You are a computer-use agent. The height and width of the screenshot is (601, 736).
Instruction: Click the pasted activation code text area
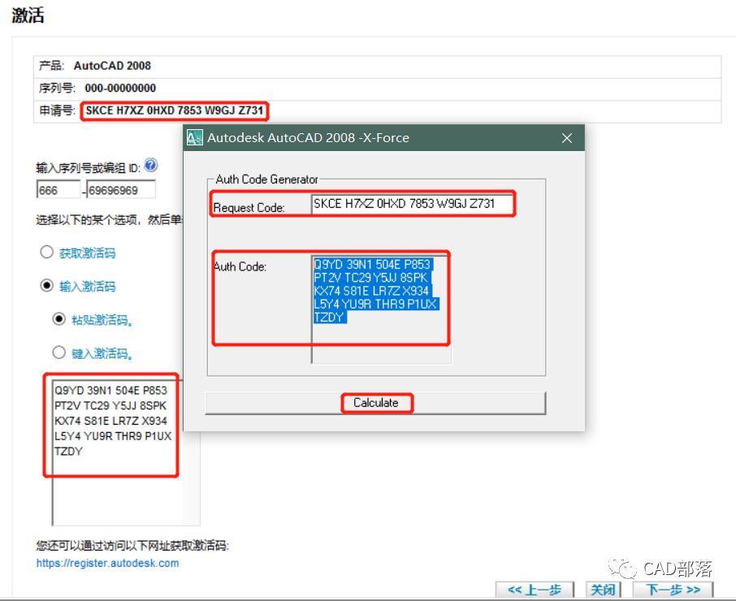pyautogui.click(x=125, y=452)
